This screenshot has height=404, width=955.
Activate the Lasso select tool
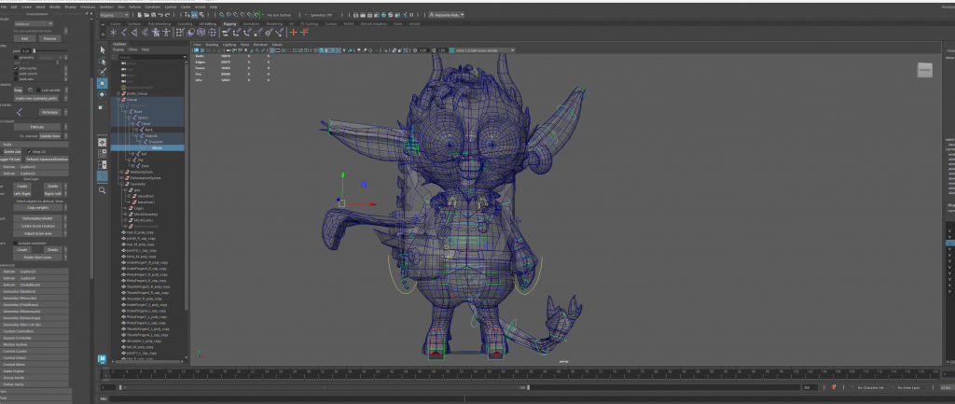pos(103,59)
